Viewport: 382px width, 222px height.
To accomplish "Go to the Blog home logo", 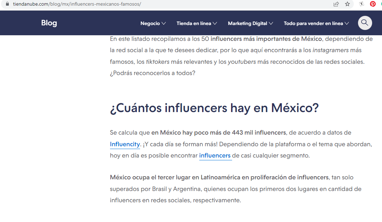I will point(49,23).
